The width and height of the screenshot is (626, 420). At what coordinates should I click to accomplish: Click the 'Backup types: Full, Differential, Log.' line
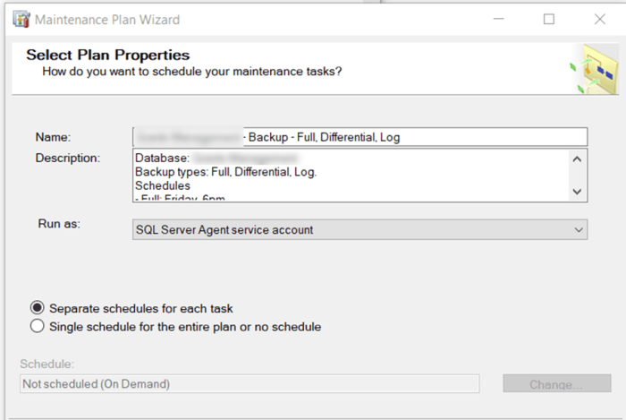click(x=225, y=172)
